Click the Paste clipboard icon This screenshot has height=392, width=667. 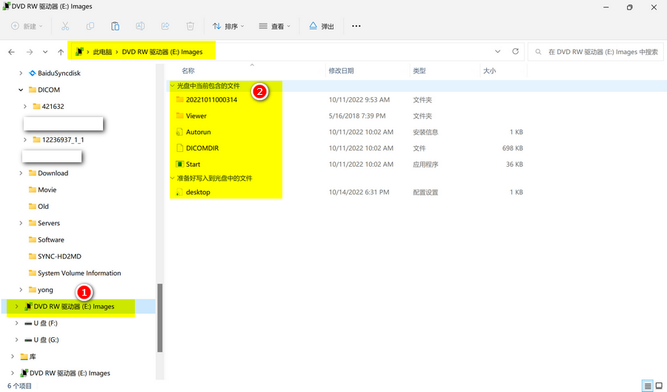116,27
